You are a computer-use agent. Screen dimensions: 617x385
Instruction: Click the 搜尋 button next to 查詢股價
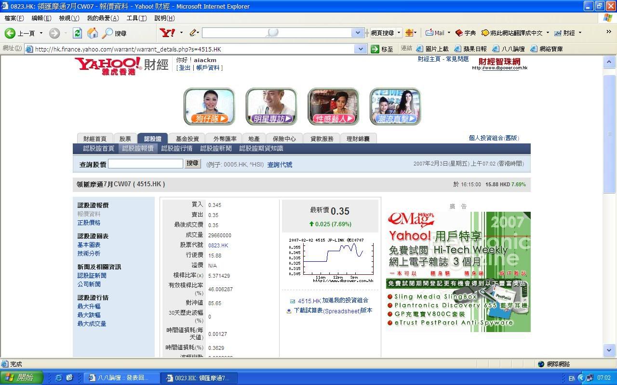point(192,164)
